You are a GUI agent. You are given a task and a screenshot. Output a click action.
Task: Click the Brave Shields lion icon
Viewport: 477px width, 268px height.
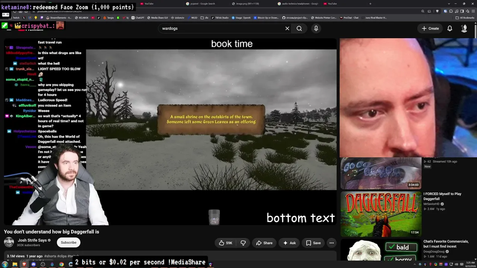(x=437, y=11)
